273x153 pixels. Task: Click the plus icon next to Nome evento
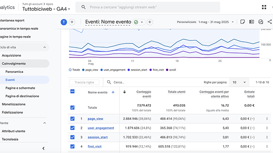tap(113, 92)
